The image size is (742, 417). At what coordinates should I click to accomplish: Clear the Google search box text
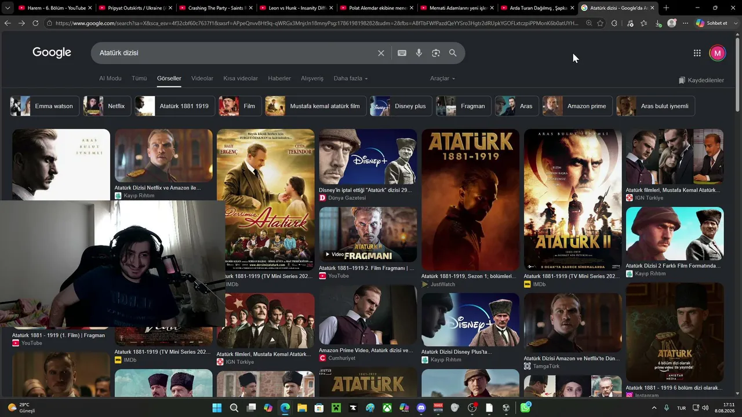click(x=381, y=53)
